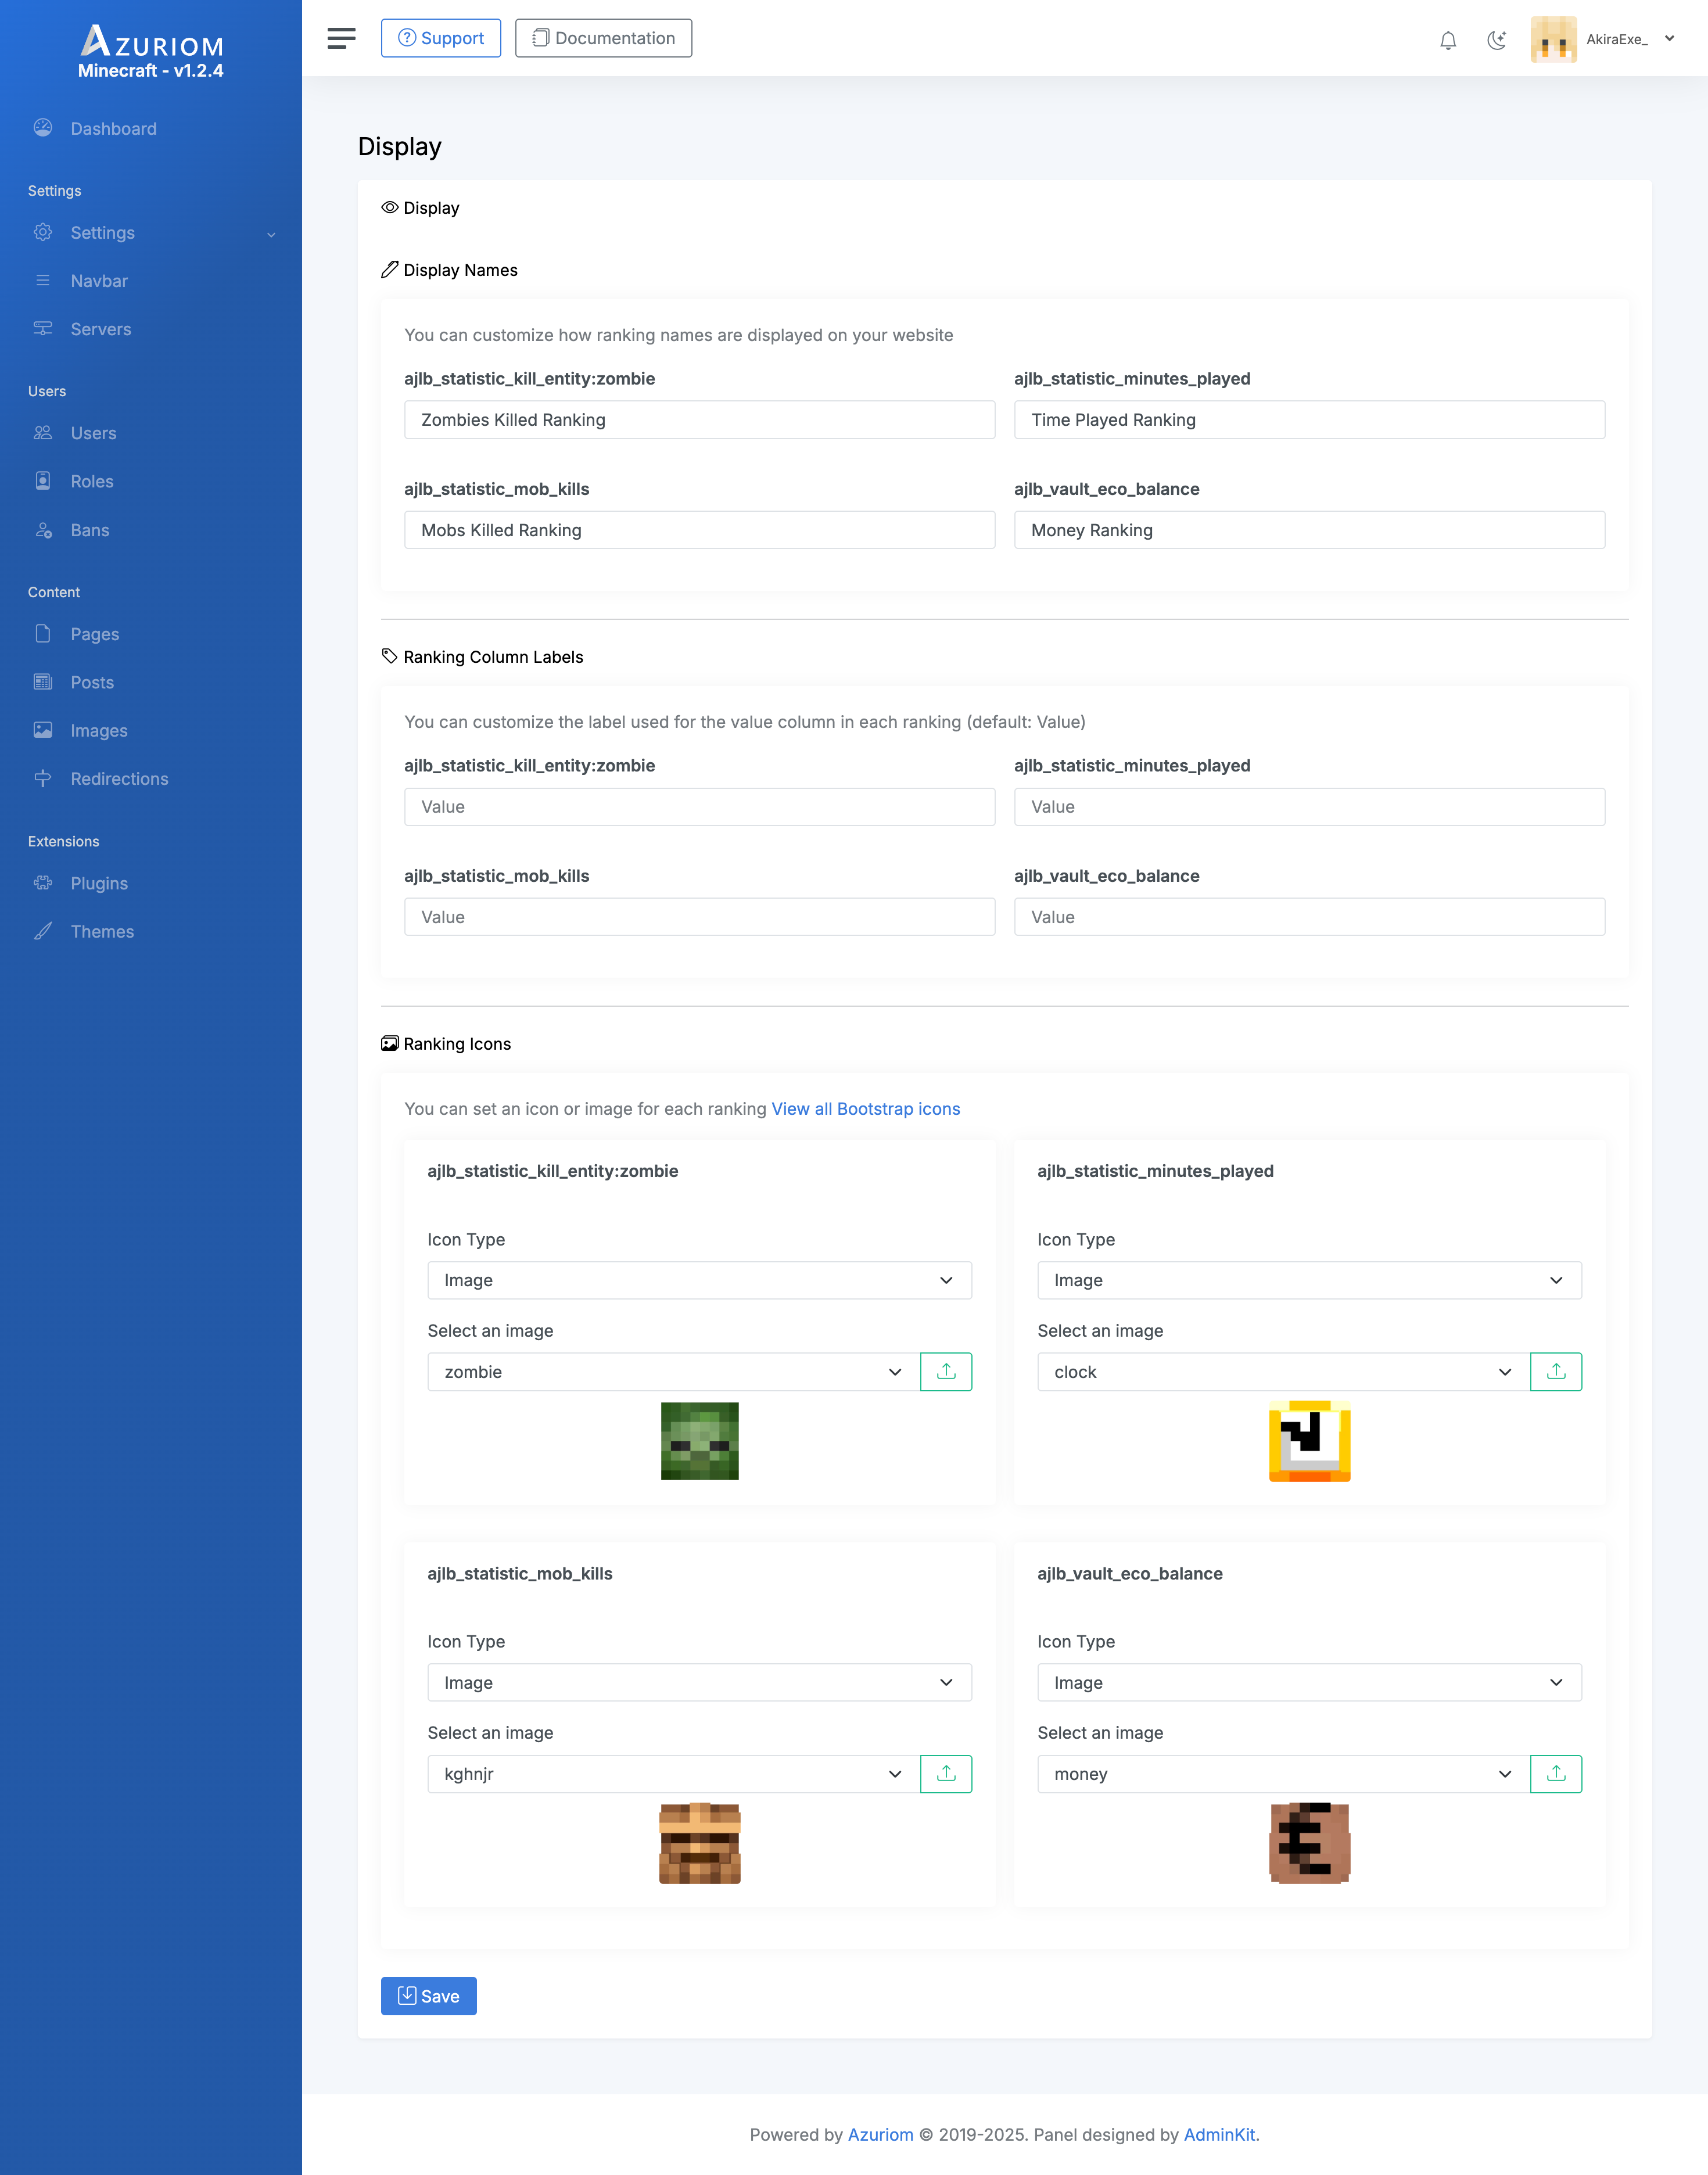Screen dimensions: 1708x2175
Task: Save the display settings
Action: 428,1996
